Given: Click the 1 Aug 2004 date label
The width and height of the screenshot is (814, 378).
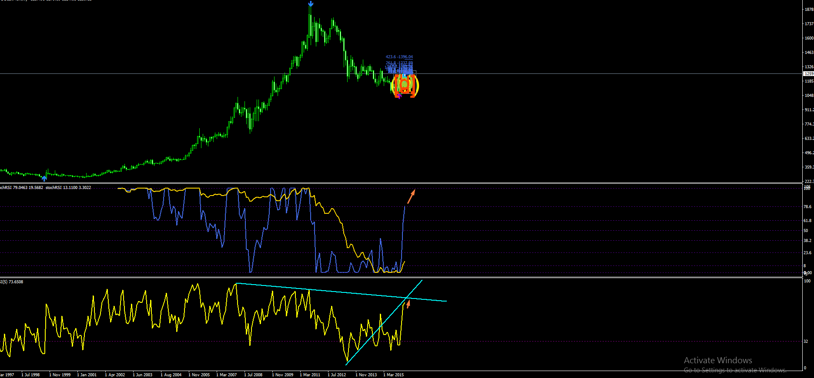Looking at the screenshot, I should [x=171, y=375].
